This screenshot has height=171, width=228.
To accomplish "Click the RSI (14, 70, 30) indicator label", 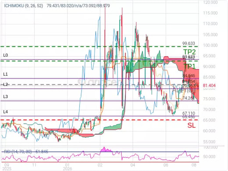I will coord(18,152).
